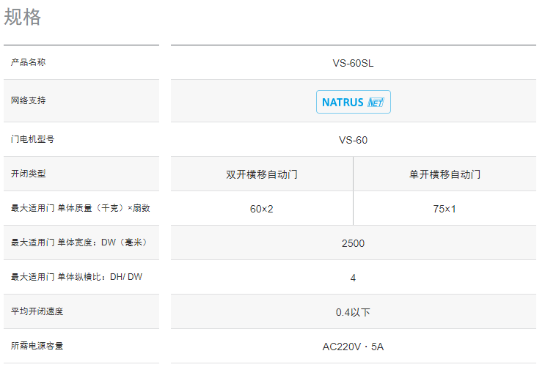Screen dimensions: 545x370
Task: Click the 单体宽度 DW label
Action: (79, 243)
